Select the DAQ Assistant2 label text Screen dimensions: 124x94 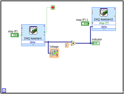104,19
